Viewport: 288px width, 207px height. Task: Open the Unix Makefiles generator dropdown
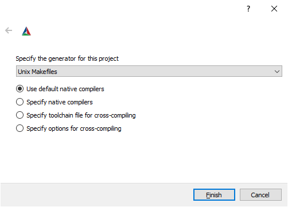[x=149, y=71]
